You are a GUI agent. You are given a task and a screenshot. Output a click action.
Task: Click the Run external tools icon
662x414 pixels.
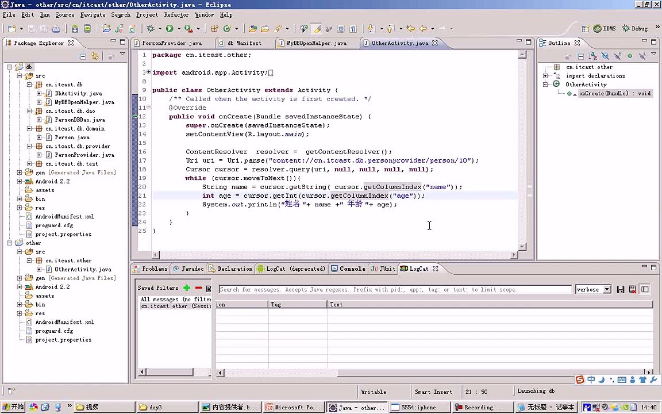[188, 29]
